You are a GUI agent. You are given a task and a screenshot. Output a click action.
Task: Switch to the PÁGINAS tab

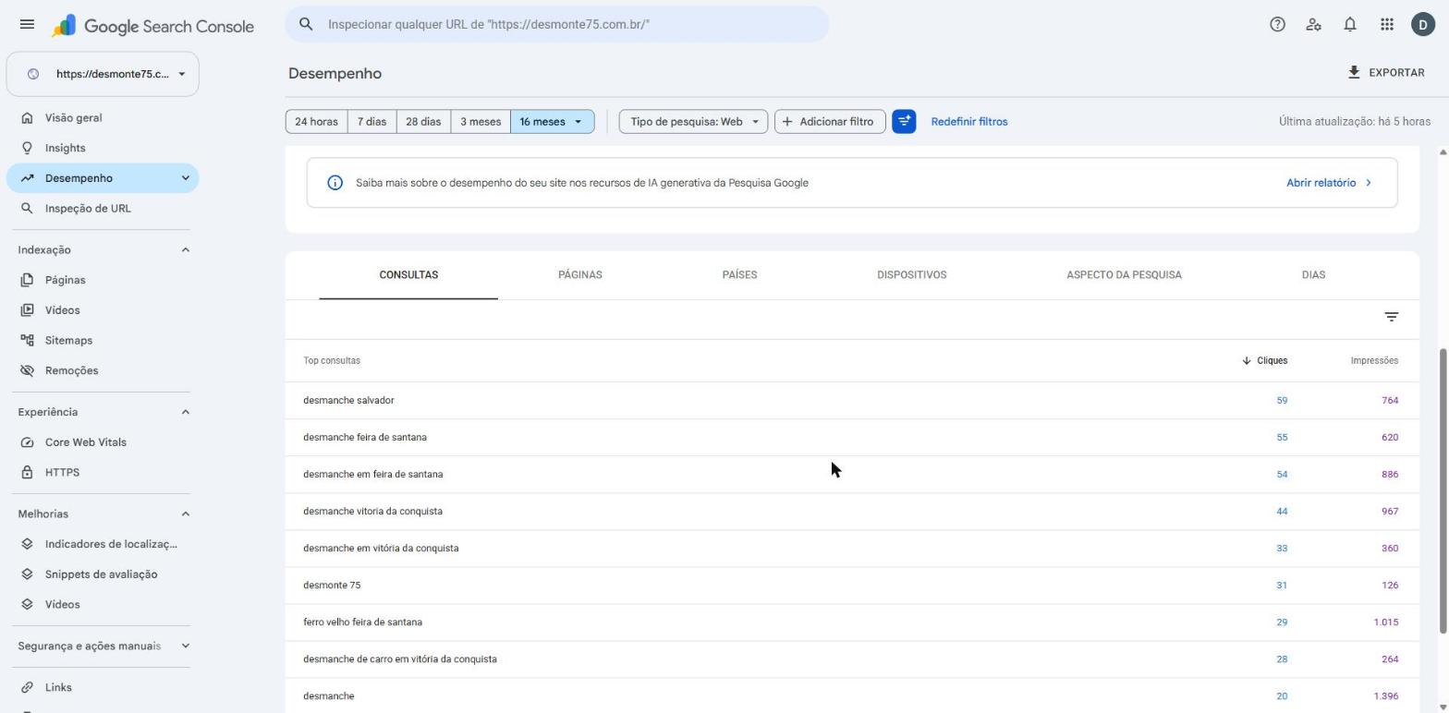point(580,275)
